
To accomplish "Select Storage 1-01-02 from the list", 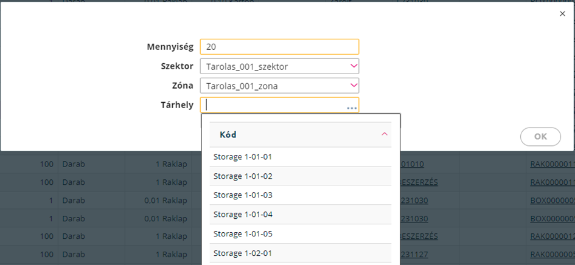I will tap(301, 176).
